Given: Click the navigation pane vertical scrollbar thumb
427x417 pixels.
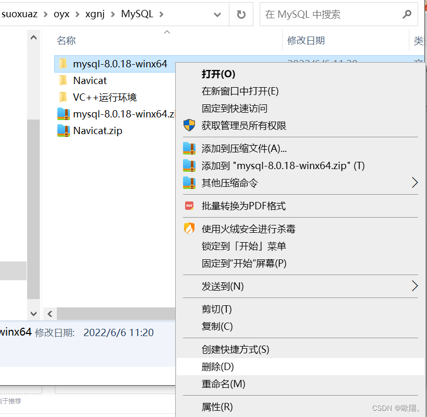Looking at the screenshot, I should [33, 209].
